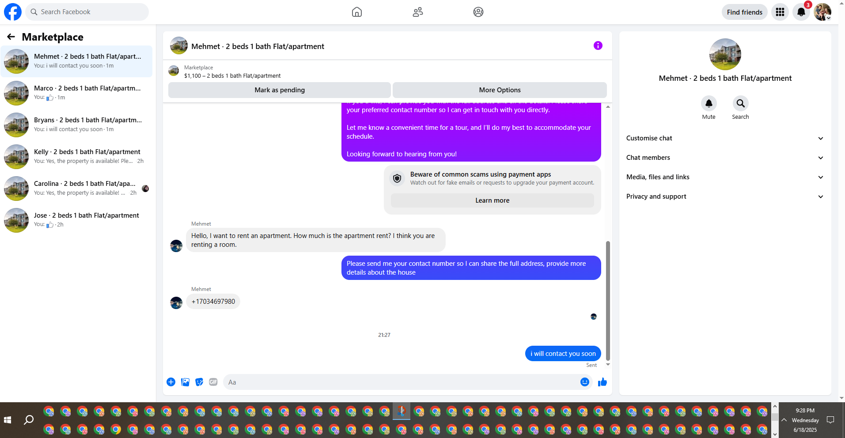Open the account profile picture menu

822,12
